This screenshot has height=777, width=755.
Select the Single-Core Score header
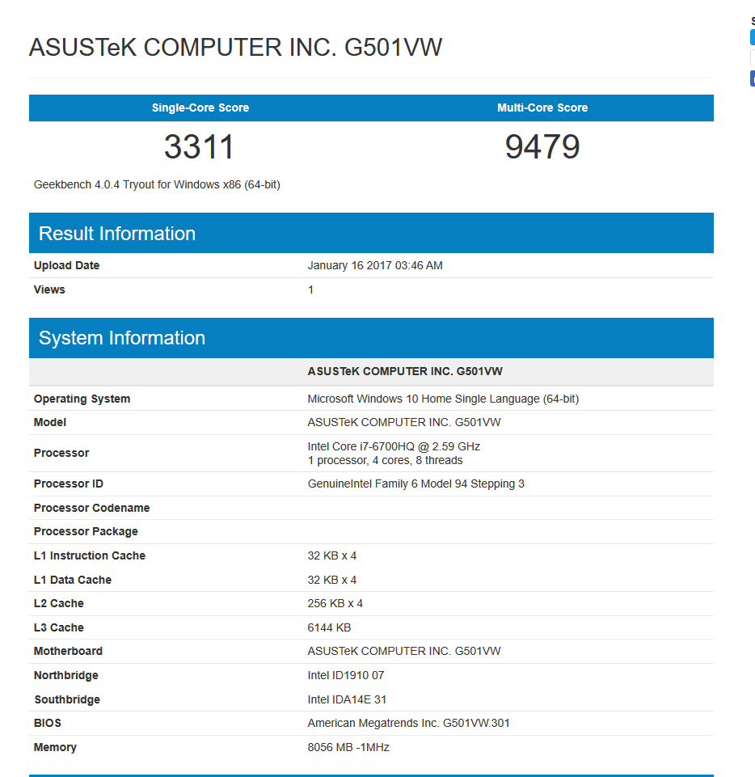(200, 108)
